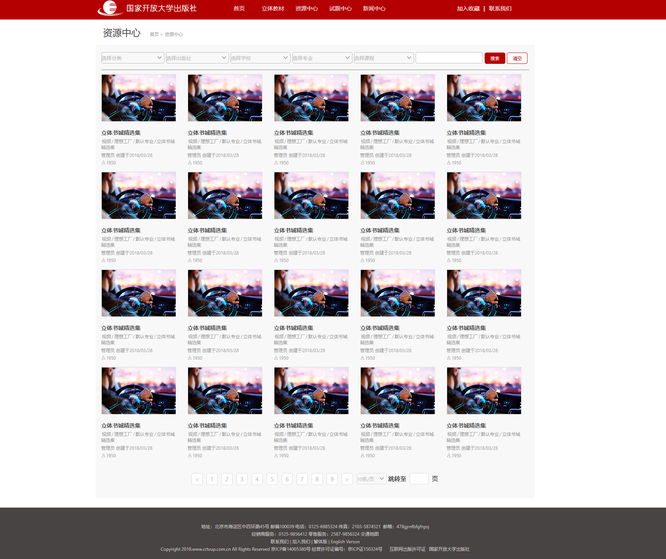Open the first 立体书城精选集 thumbnail
The height and width of the screenshot is (559, 666).
(x=138, y=98)
